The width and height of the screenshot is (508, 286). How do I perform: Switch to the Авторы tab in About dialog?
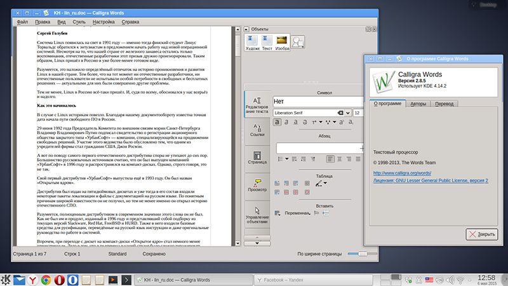[x=418, y=104]
